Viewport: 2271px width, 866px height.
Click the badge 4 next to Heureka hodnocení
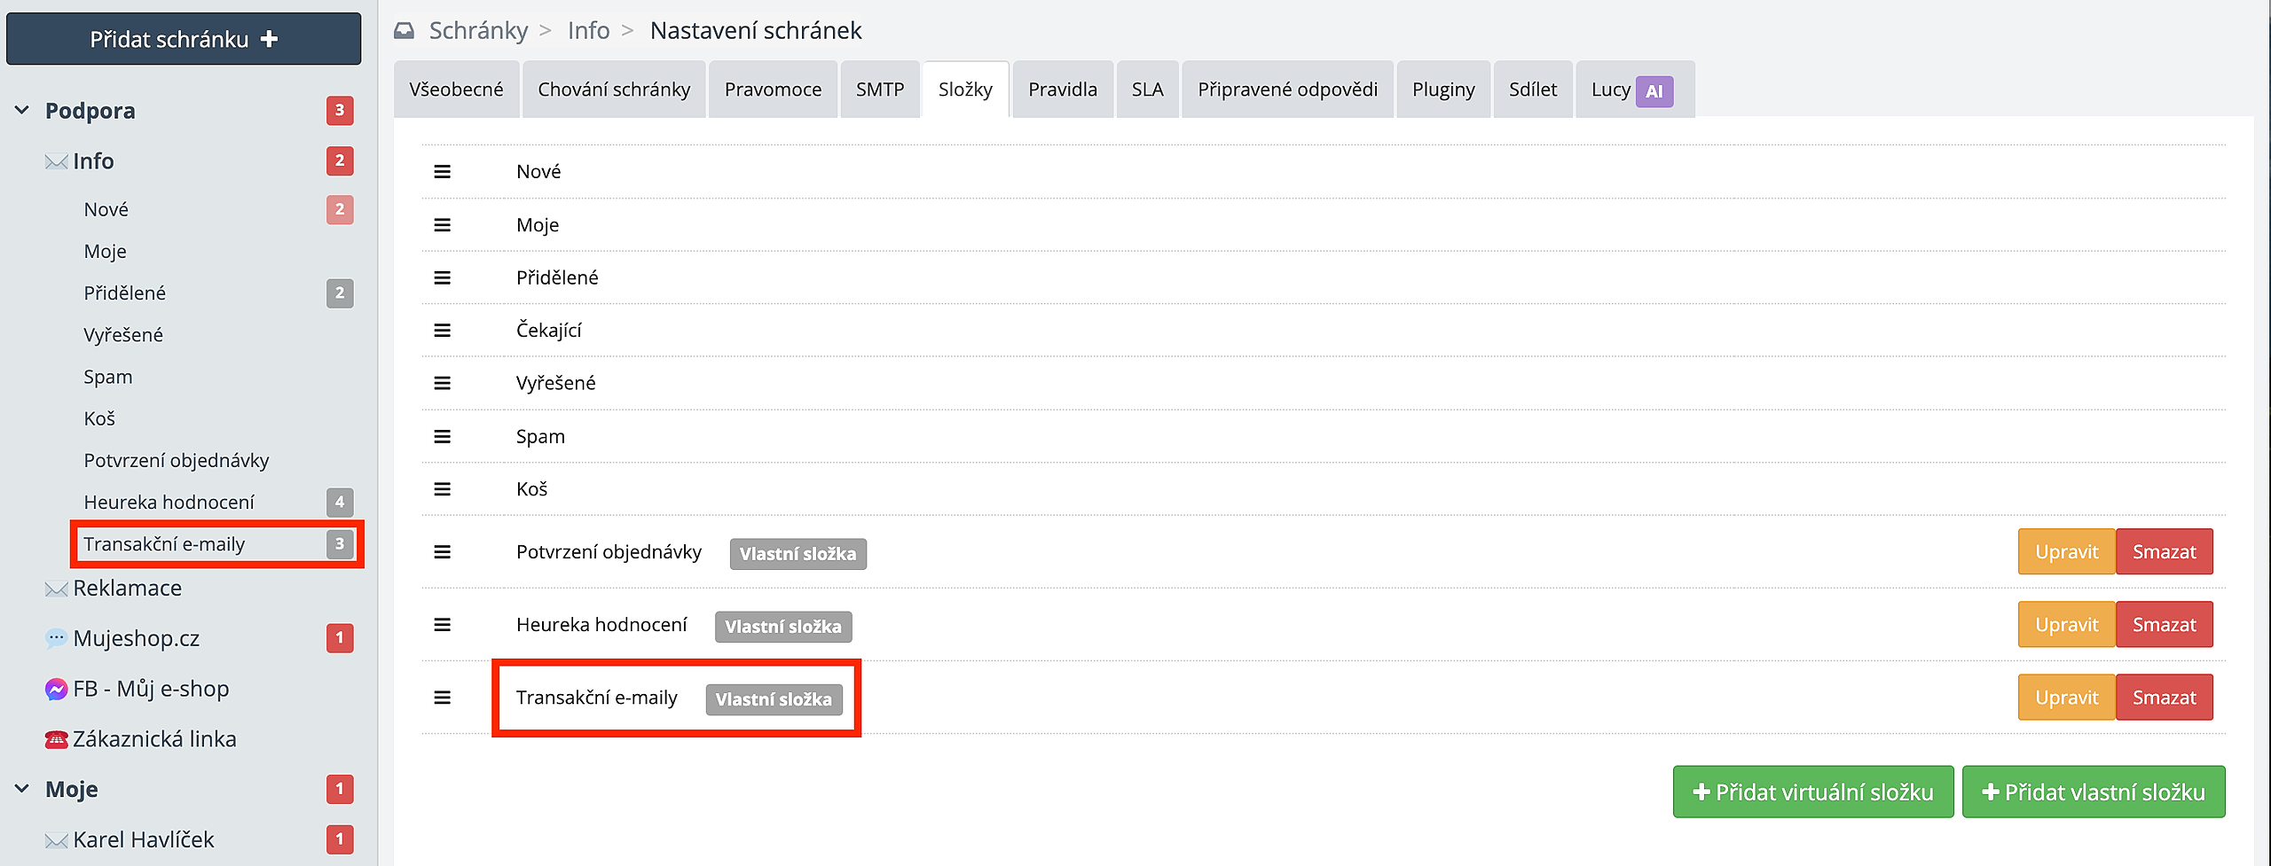click(340, 503)
